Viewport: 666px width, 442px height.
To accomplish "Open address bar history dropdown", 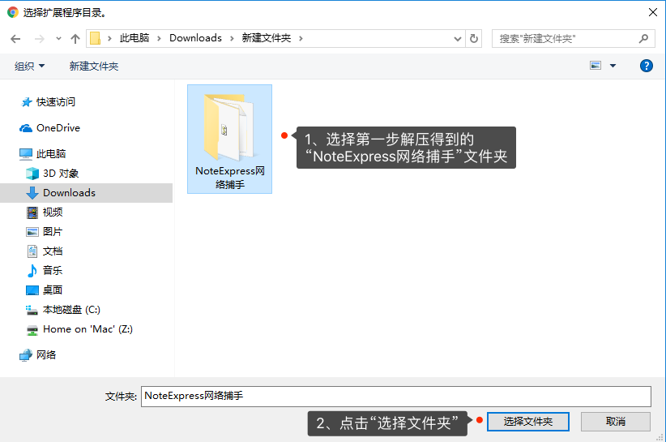I will 458,39.
